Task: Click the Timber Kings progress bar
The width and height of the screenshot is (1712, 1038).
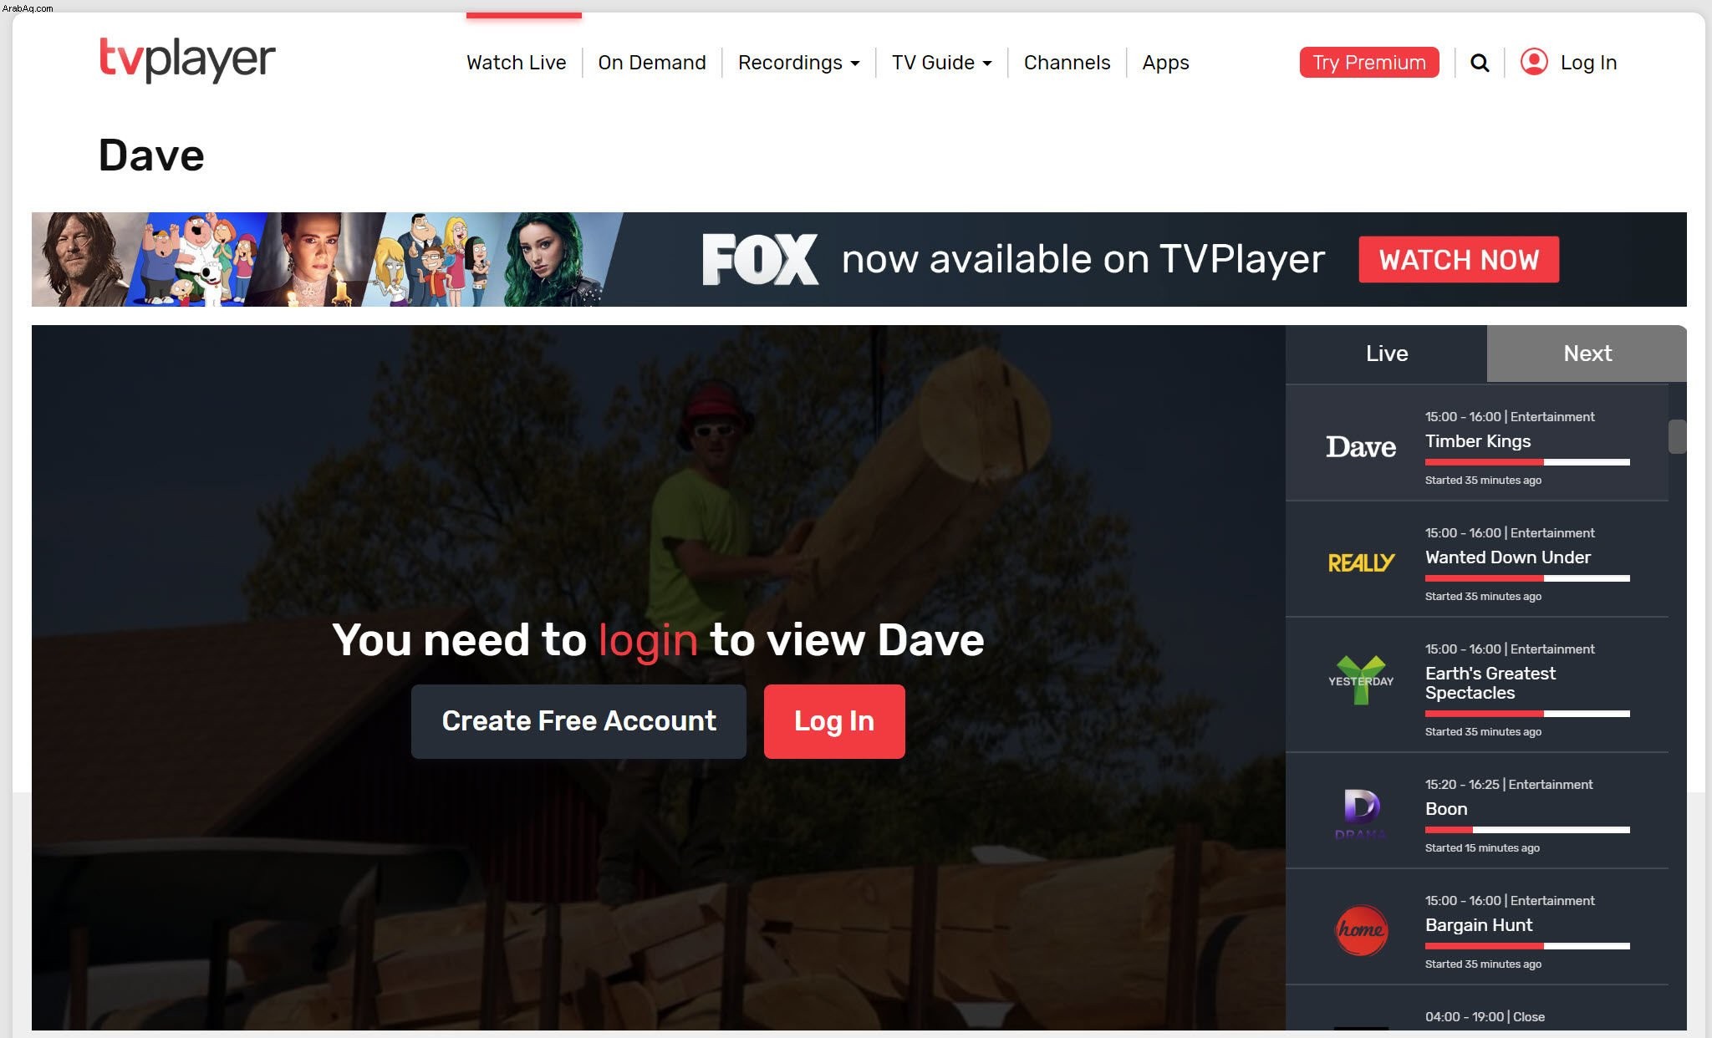Action: tap(1527, 462)
